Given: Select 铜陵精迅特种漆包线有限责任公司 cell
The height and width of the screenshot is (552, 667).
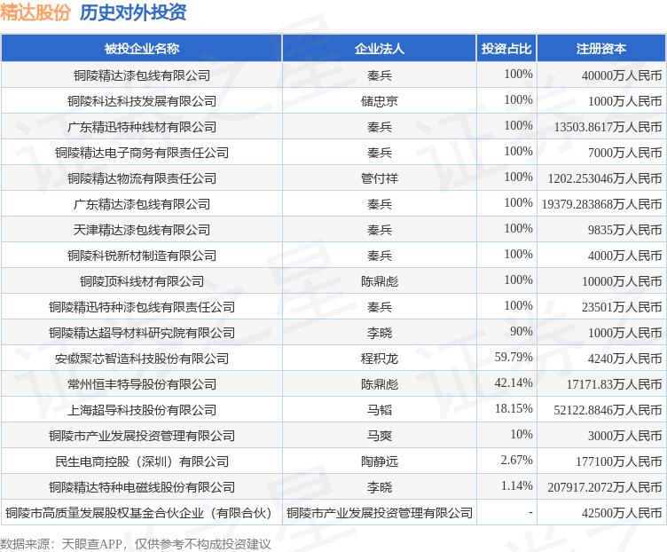Looking at the screenshot, I should coord(142,307).
